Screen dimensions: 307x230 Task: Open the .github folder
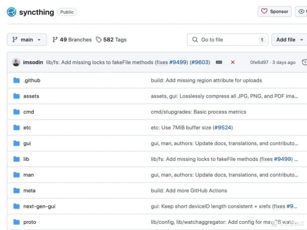32,80
